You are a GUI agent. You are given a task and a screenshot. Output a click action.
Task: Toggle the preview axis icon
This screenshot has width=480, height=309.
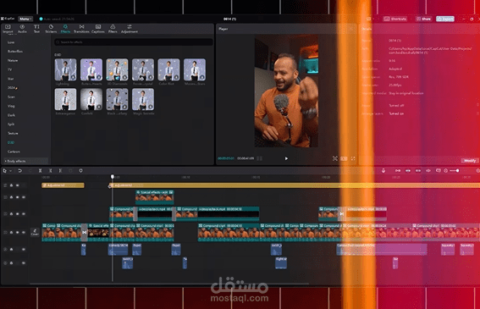[428, 170]
